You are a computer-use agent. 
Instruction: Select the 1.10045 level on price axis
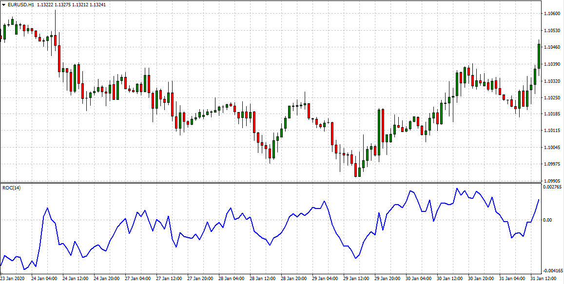click(x=552, y=147)
